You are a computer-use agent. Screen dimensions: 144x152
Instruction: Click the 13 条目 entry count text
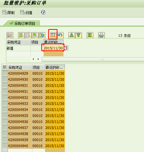point(125,36)
